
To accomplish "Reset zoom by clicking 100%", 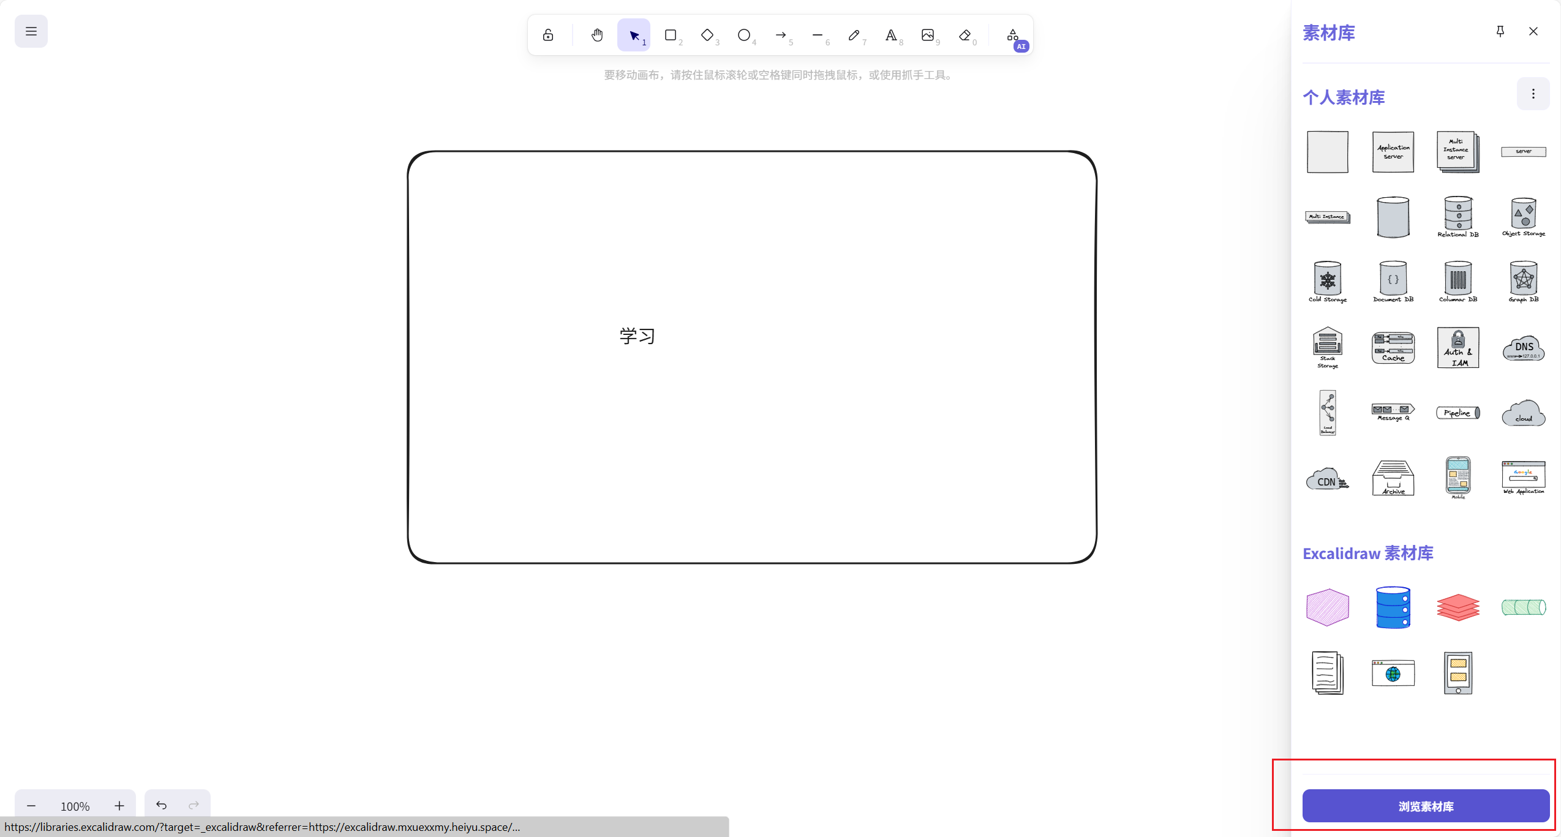I will point(75,806).
